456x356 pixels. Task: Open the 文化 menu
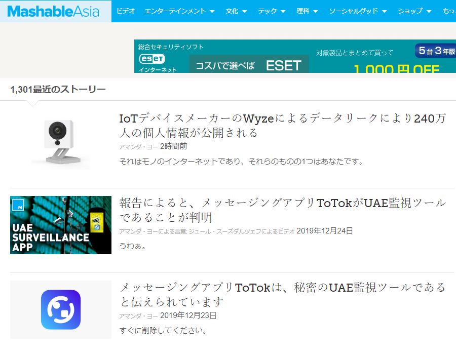(x=232, y=11)
